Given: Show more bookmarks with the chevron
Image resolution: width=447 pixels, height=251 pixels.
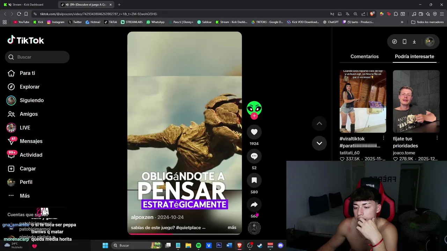Looking at the screenshot, I should click(402, 22).
